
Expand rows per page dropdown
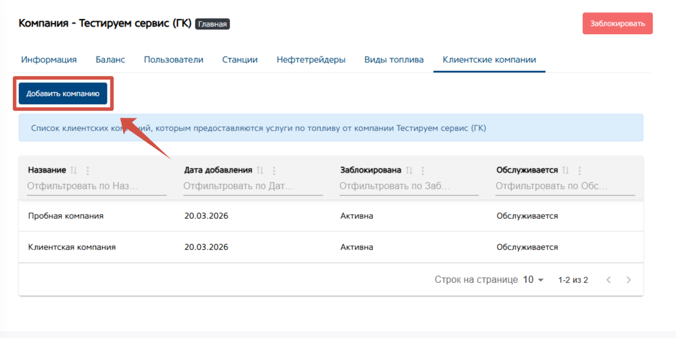click(533, 280)
